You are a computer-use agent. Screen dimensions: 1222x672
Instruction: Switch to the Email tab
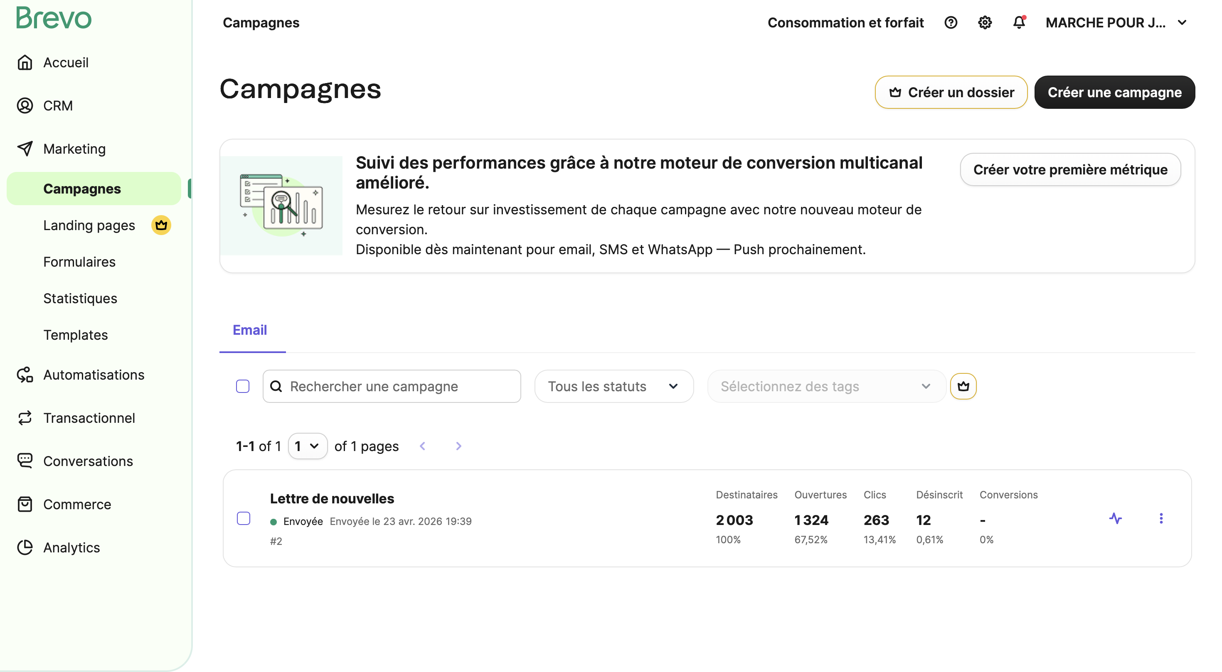coord(249,330)
